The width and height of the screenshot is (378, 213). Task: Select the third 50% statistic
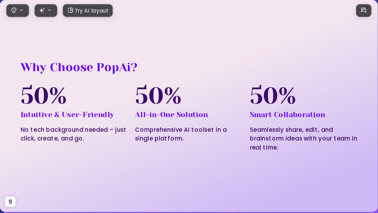coord(273,95)
